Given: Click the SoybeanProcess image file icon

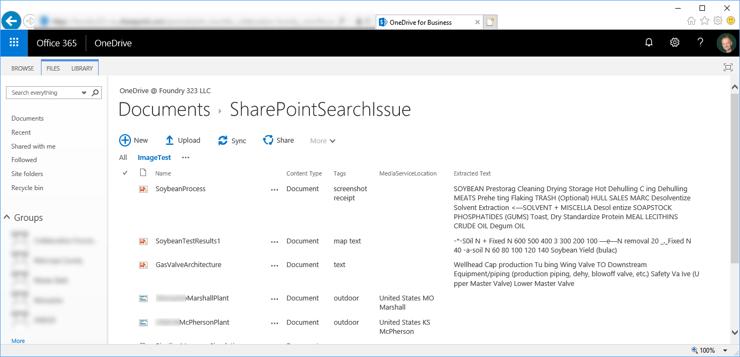Looking at the screenshot, I should pos(143,189).
